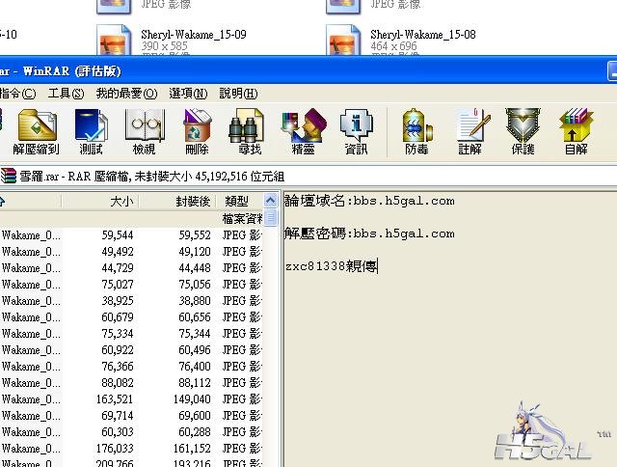Click the up-one-level arrow in the file list
The image size is (617, 467).
[2, 202]
